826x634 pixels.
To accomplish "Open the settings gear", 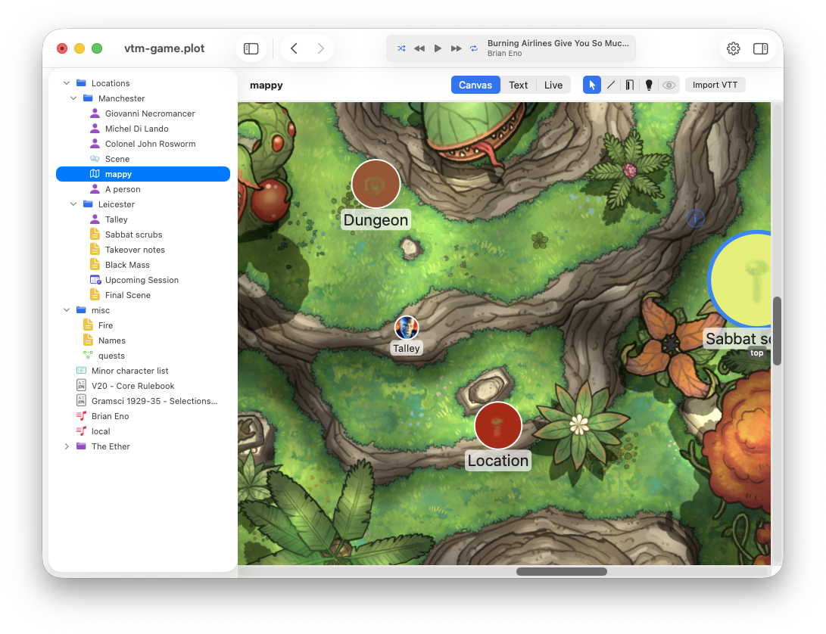I will (734, 48).
